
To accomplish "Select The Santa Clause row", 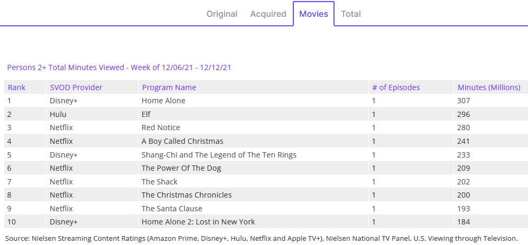I will point(172,209).
